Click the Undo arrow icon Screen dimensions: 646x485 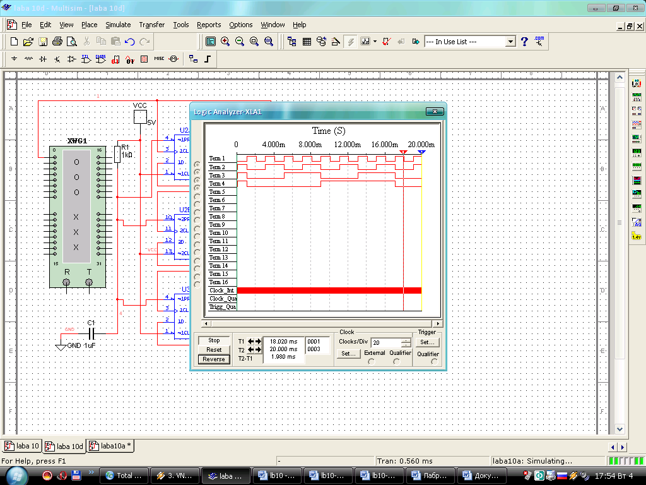130,42
